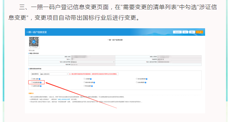This screenshot has width=231, height=122.
Task: Open the 居民身份证 ID type dropdown
Action: coord(93,62)
